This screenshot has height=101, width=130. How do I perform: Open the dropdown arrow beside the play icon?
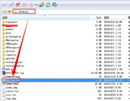pos(36,5)
